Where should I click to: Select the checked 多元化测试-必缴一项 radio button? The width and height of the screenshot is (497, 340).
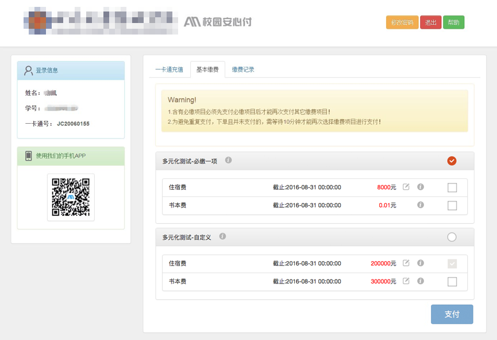point(452,161)
